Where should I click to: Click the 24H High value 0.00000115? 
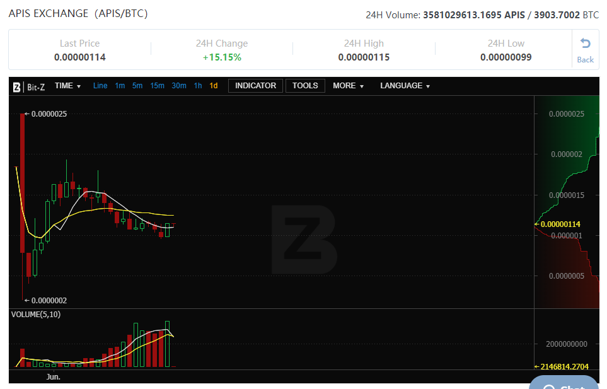click(x=364, y=57)
